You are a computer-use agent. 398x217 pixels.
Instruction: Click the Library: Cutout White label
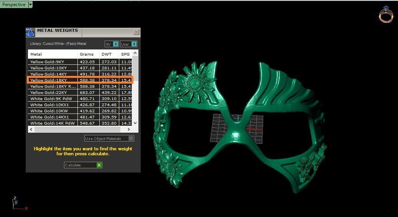(x=58, y=44)
